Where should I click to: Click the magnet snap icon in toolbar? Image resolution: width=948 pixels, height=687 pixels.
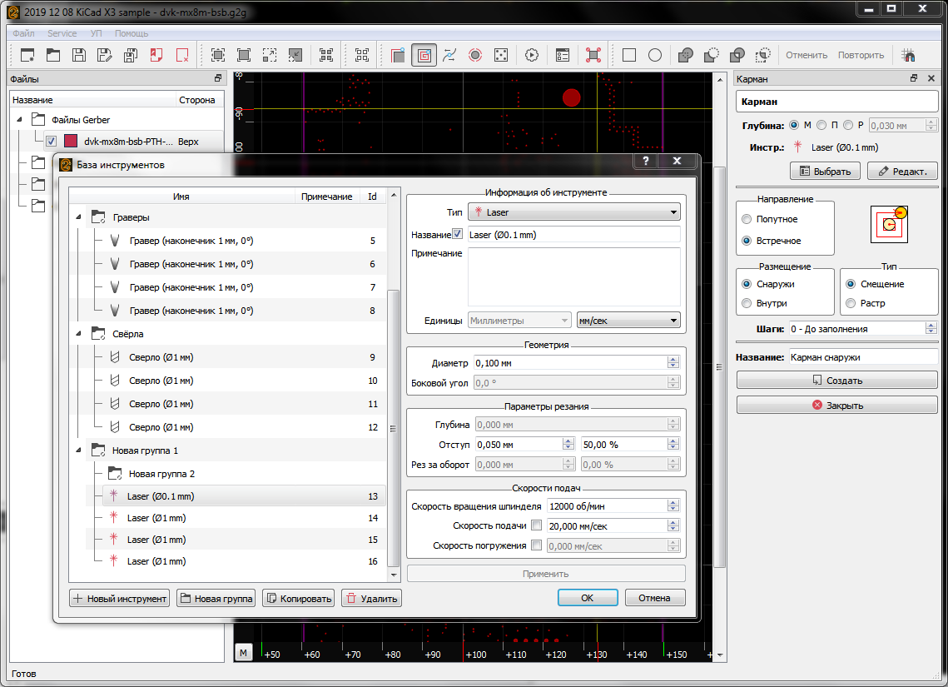click(x=907, y=55)
